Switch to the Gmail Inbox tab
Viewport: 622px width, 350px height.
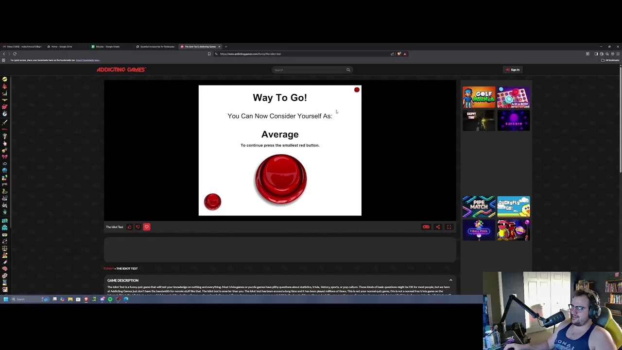[23, 47]
